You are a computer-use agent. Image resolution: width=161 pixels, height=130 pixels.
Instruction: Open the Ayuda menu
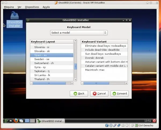[46, 7]
